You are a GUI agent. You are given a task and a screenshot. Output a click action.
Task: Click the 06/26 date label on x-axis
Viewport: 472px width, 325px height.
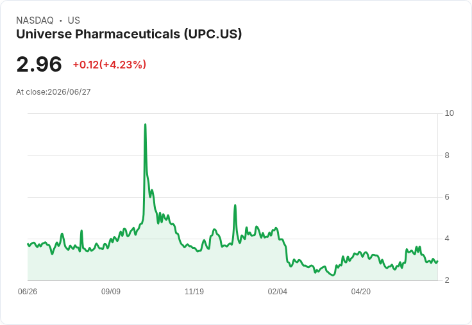[x=28, y=291]
